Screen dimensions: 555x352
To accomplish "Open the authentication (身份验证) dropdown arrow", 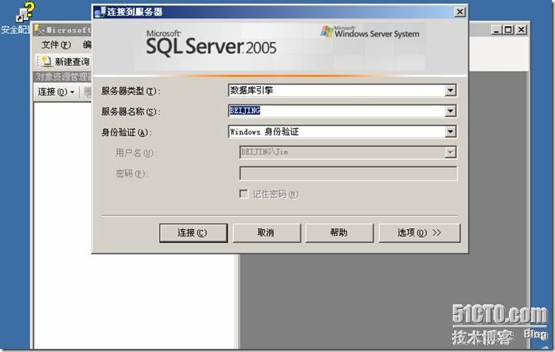I will (x=450, y=132).
